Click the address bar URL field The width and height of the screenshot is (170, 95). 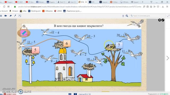pyautogui.click(x=80, y=7)
